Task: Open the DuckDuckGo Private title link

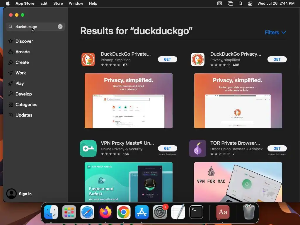Action: tap(126, 54)
